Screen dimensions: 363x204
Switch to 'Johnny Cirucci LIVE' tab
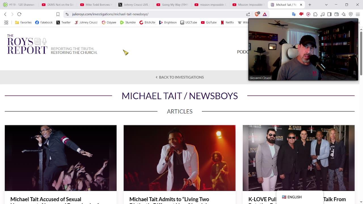pyautogui.click(x=134, y=5)
